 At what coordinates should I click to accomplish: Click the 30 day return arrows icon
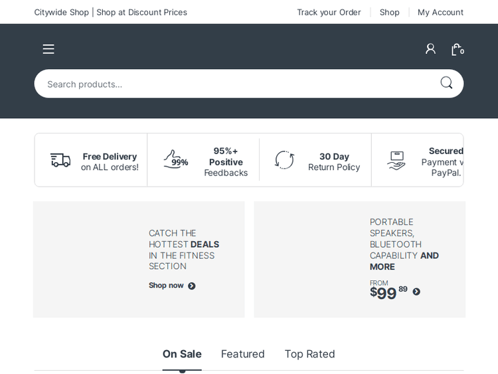click(x=284, y=160)
